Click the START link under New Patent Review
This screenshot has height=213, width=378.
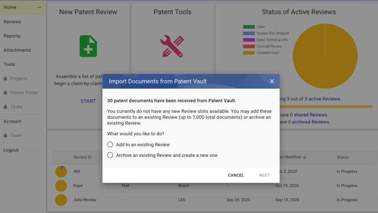(88, 101)
